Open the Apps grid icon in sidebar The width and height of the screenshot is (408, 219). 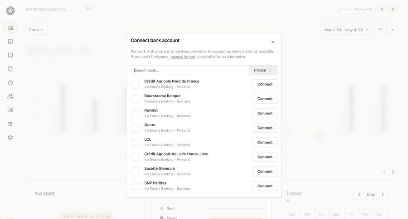coord(10,124)
